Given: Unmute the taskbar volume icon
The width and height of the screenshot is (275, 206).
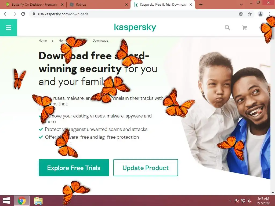Looking at the screenshot, I should pos(249,201).
